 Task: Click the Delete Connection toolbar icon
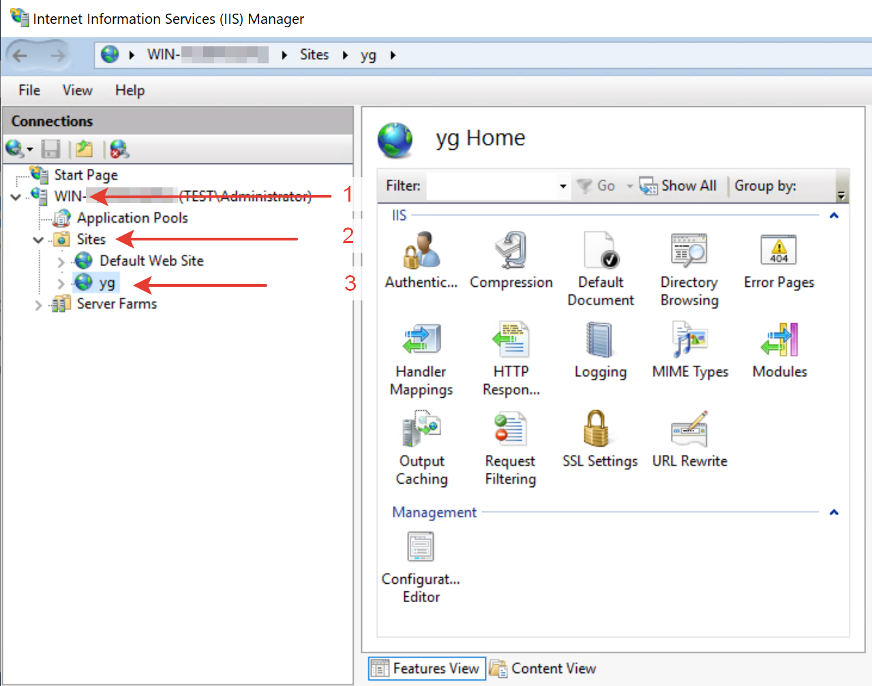coord(119,149)
